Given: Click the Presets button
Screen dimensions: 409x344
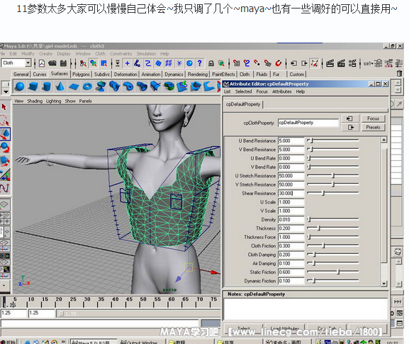Looking at the screenshot, I should [374, 128].
